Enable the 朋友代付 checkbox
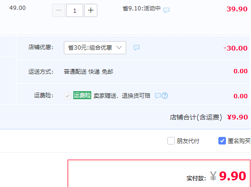The height and width of the screenshot is (187, 251). tap(171, 141)
